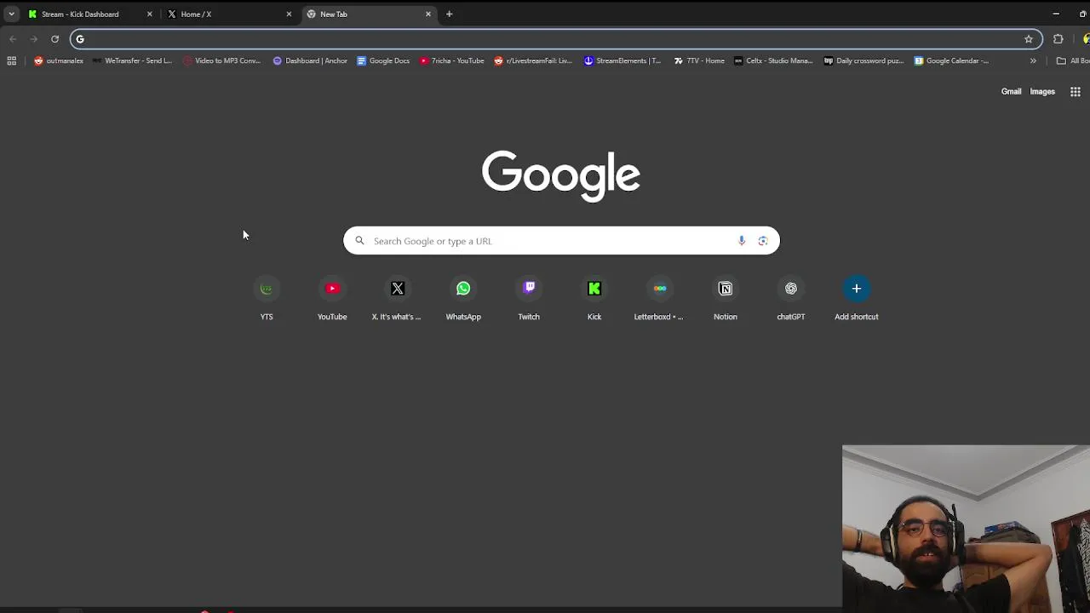Image resolution: width=1090 pixels, height=613 pixels.
Task: Open the Gmail link
Action: pos(1011,92)
